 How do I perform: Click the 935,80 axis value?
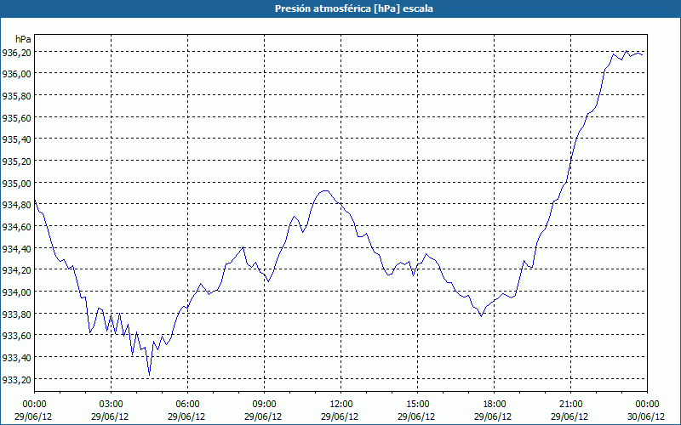tap(16, 96)
